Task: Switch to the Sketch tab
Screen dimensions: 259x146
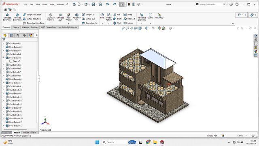Action: [16, 27]
